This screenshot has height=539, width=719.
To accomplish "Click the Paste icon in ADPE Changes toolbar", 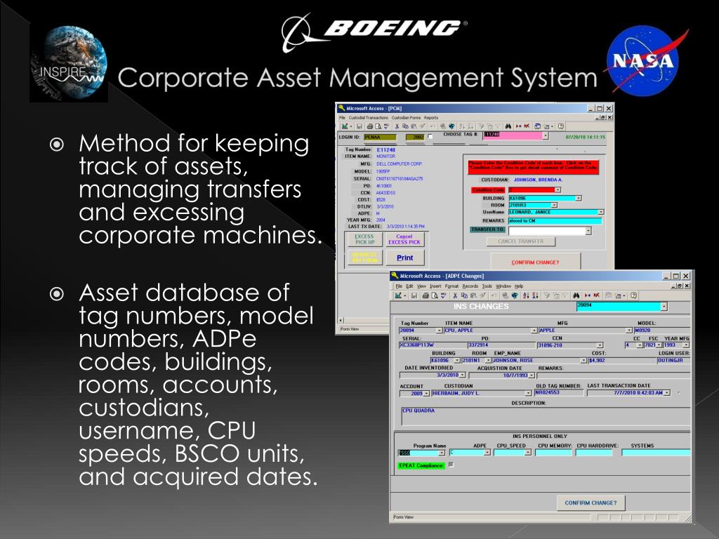I will (x=473, y=295).
